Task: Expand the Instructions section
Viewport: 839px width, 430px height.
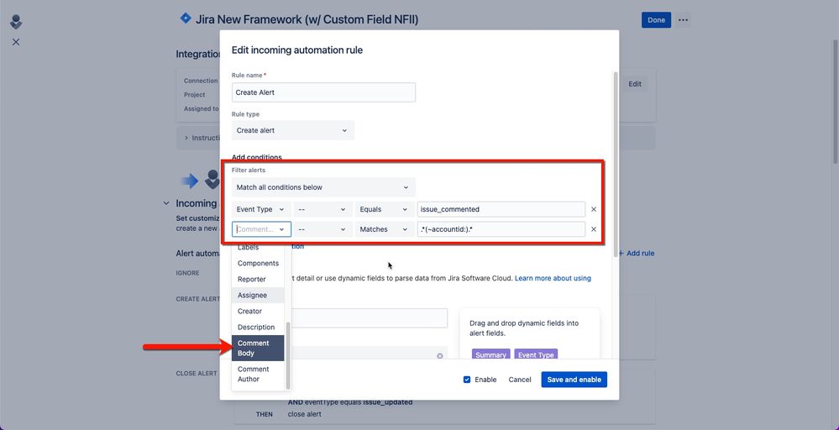Action: (186, 138)
